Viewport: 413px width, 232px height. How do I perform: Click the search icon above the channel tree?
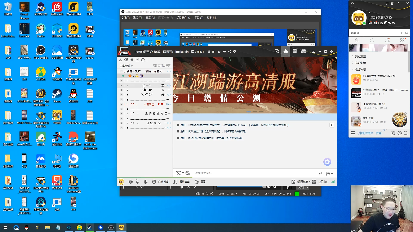[143, 60]
